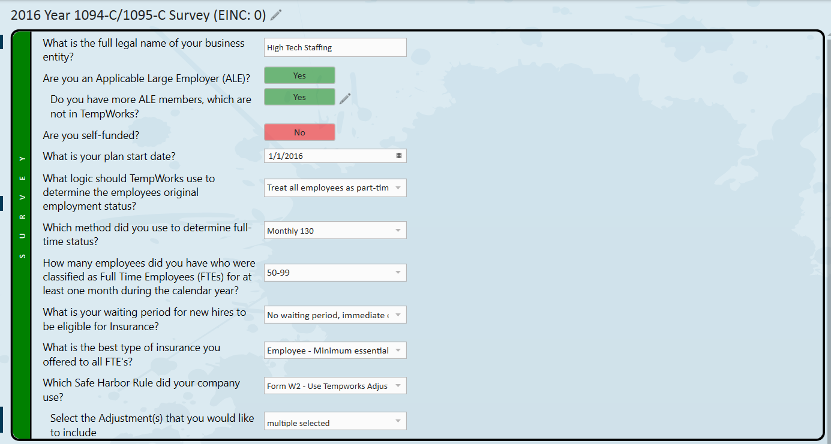The image size is (831, 444).
Task: Toggle the more ALE members Yes button
Action: [299, 97]
